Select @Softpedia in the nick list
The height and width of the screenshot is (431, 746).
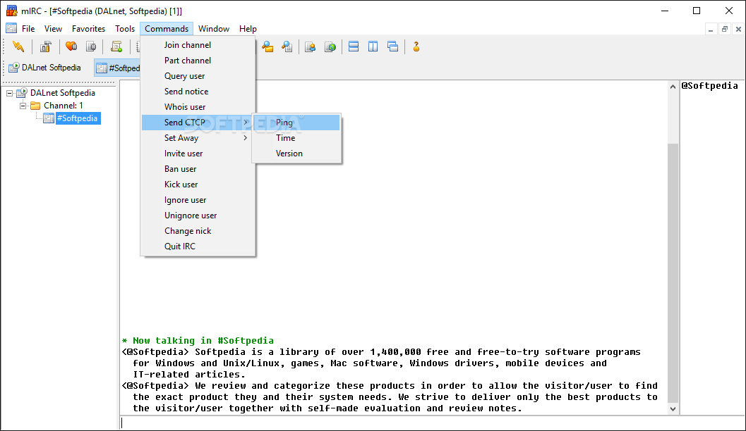coord(709,85)
